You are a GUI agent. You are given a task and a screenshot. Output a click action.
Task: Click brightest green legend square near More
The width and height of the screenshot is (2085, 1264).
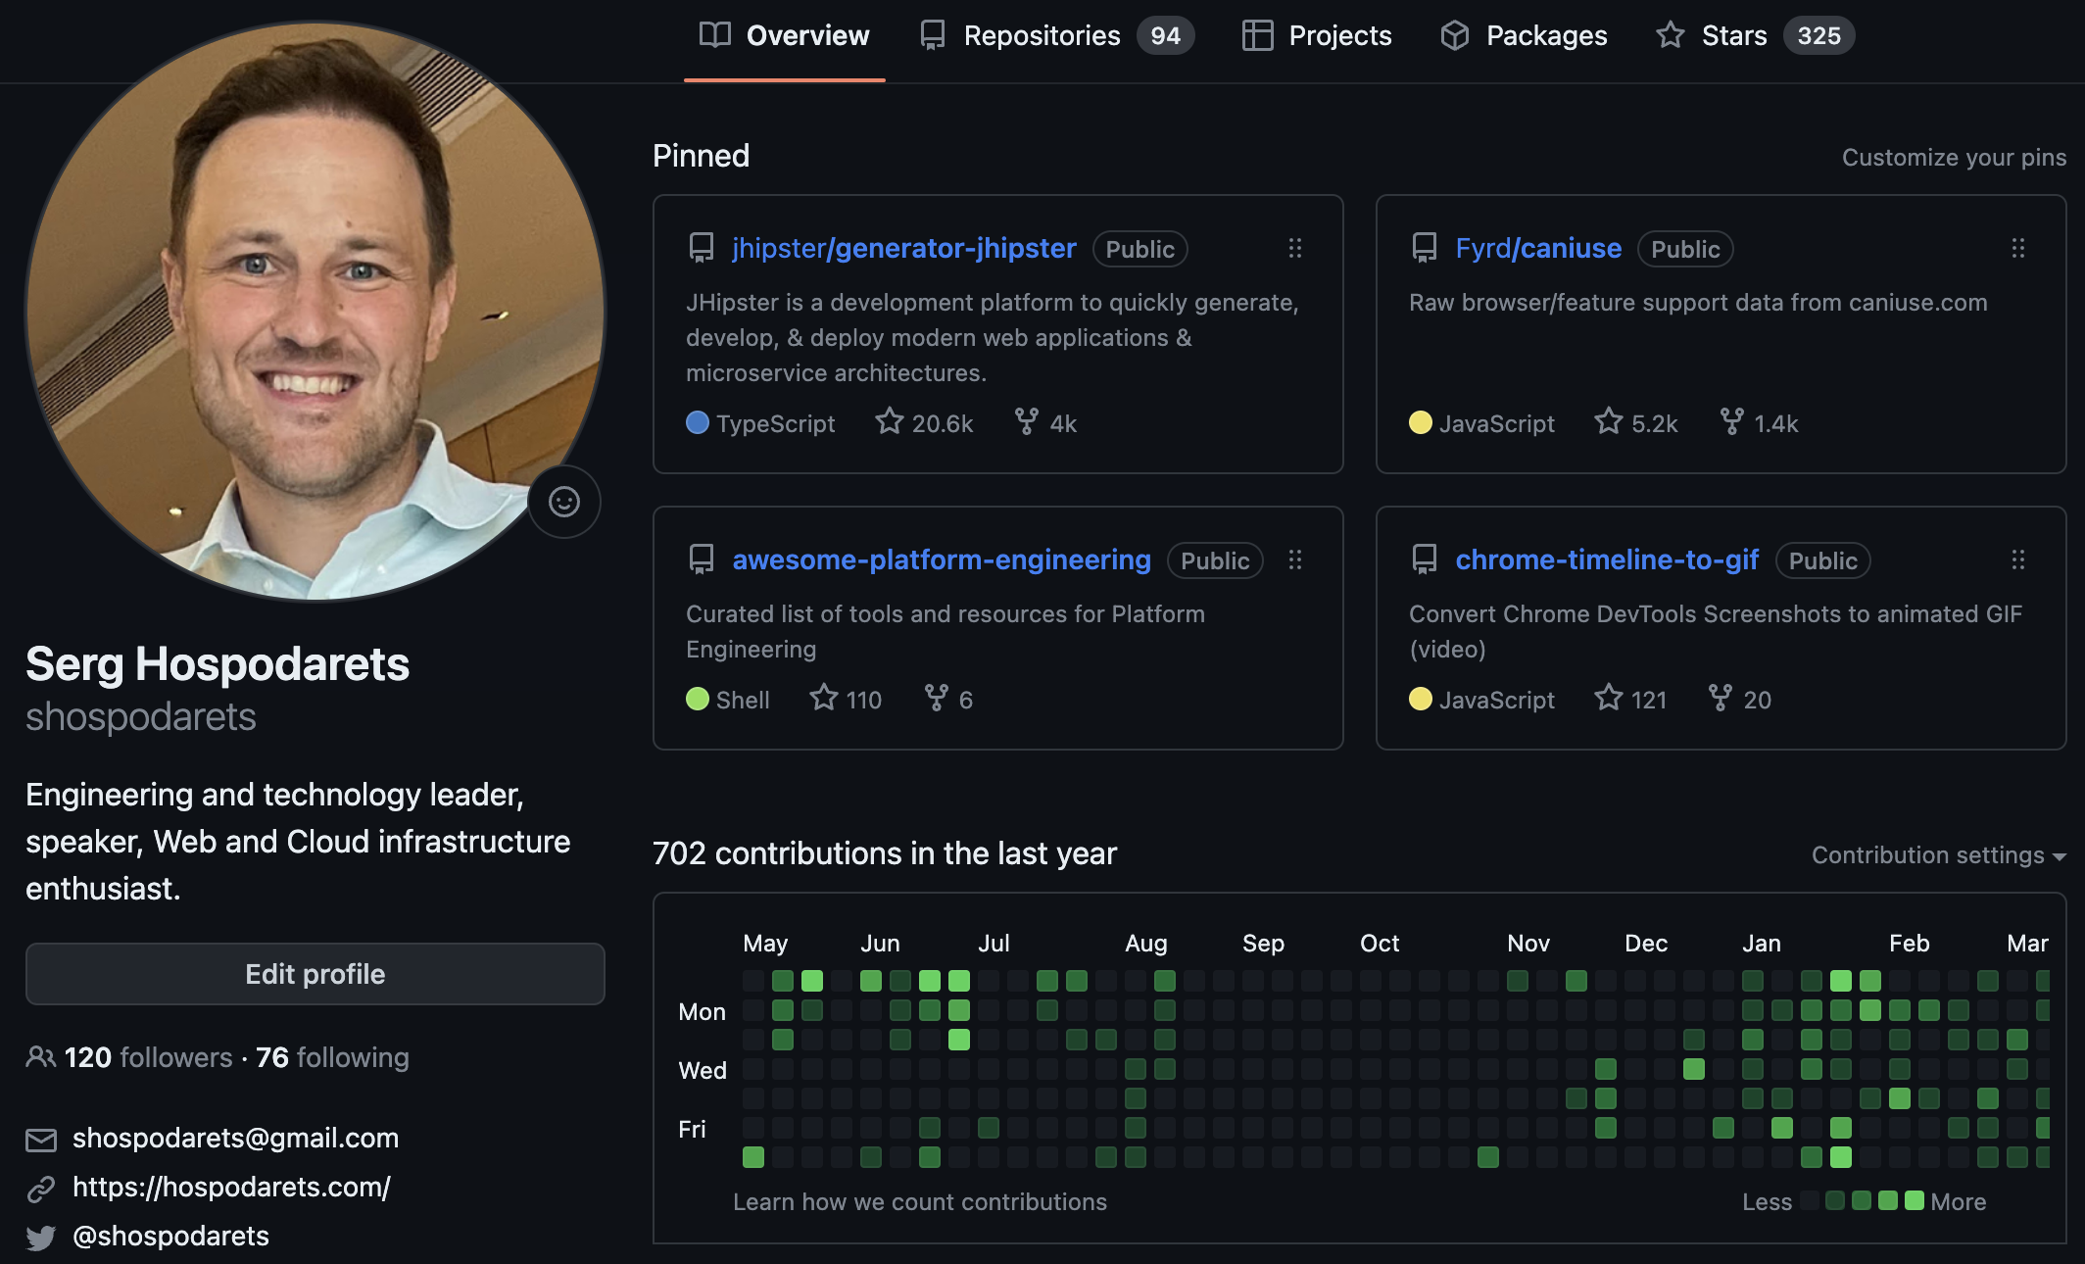pyautogui.click(x=1914, y=1200)
